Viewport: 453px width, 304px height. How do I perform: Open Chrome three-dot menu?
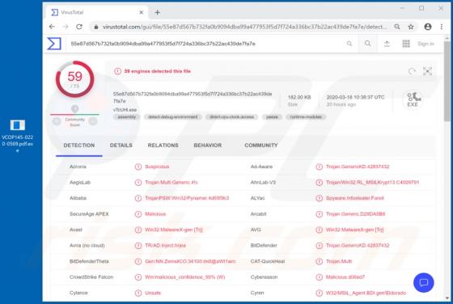click(441, 27)
